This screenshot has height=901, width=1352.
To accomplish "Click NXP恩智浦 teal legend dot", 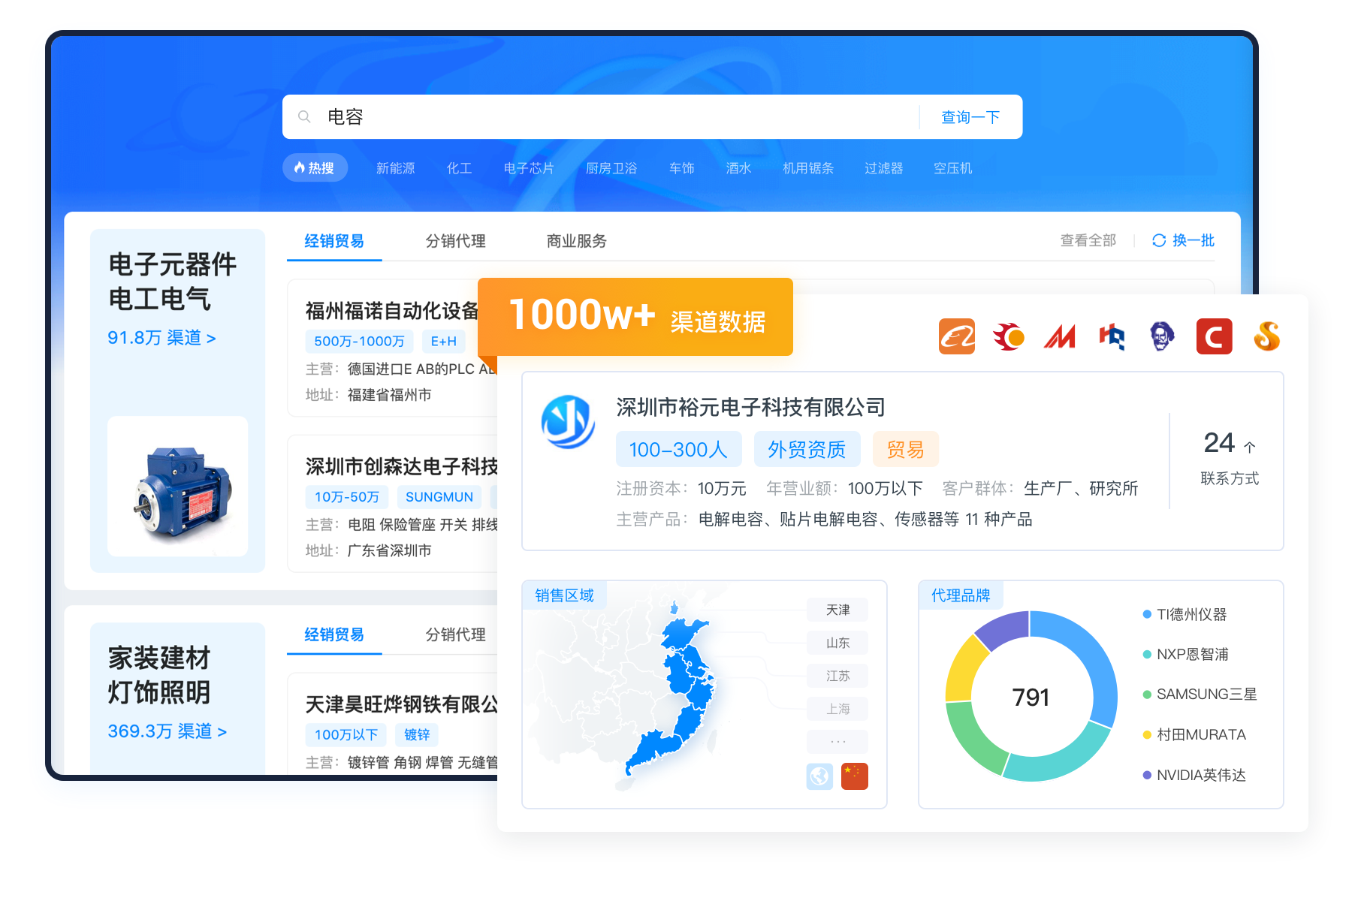I will (1147, 655).
